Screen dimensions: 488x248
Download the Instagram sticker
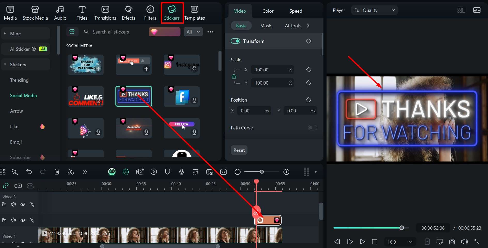[x=195, y=69]
